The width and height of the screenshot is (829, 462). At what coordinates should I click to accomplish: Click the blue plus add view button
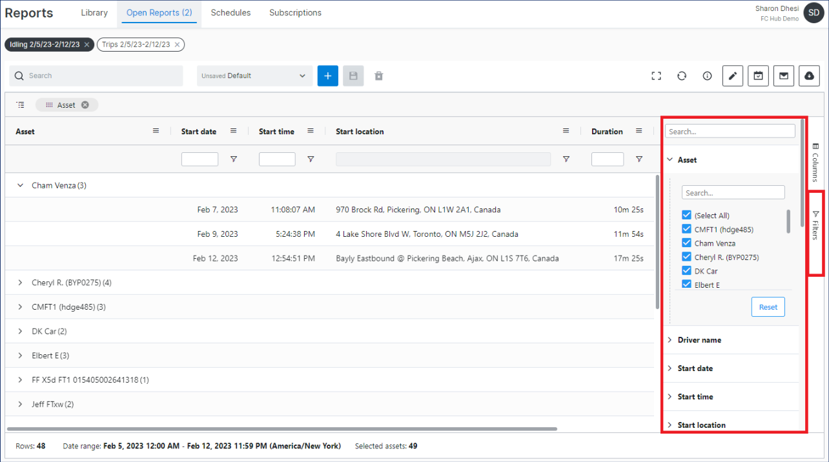(327, 76)
